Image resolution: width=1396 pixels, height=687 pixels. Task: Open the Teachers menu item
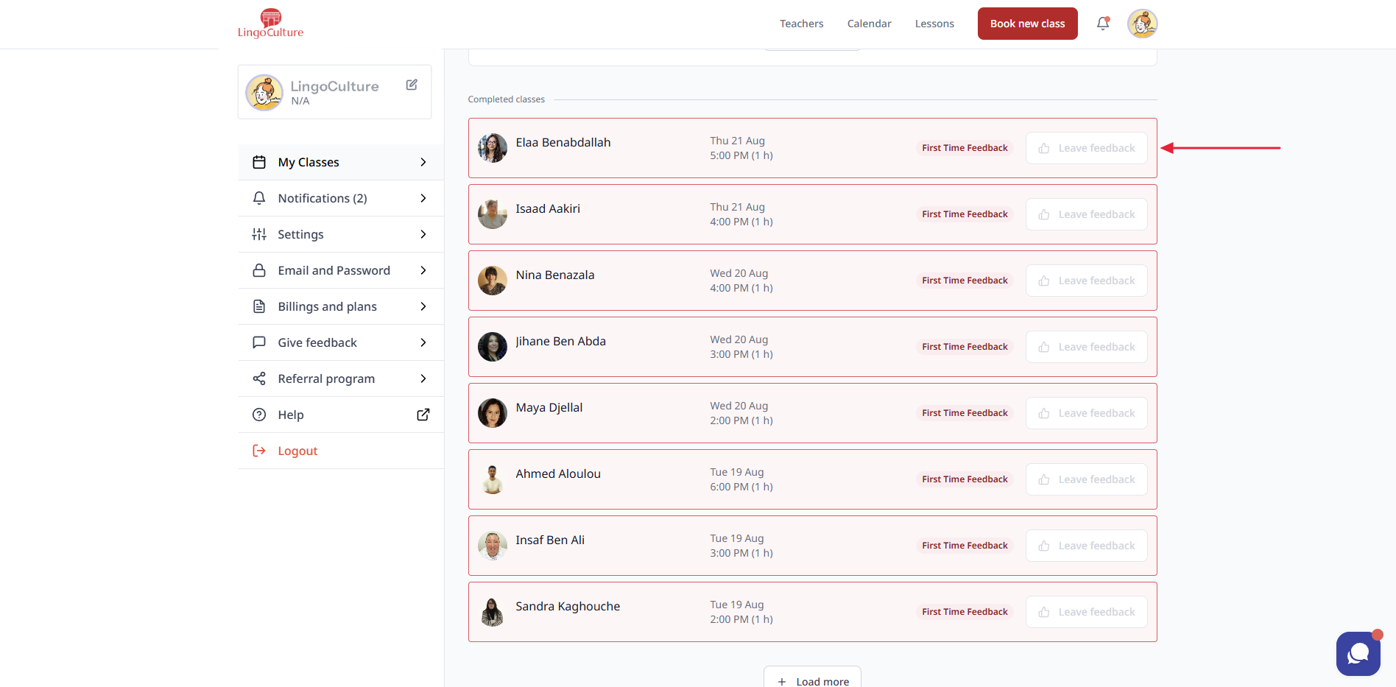pyautogui.click(x=801, y=24)
